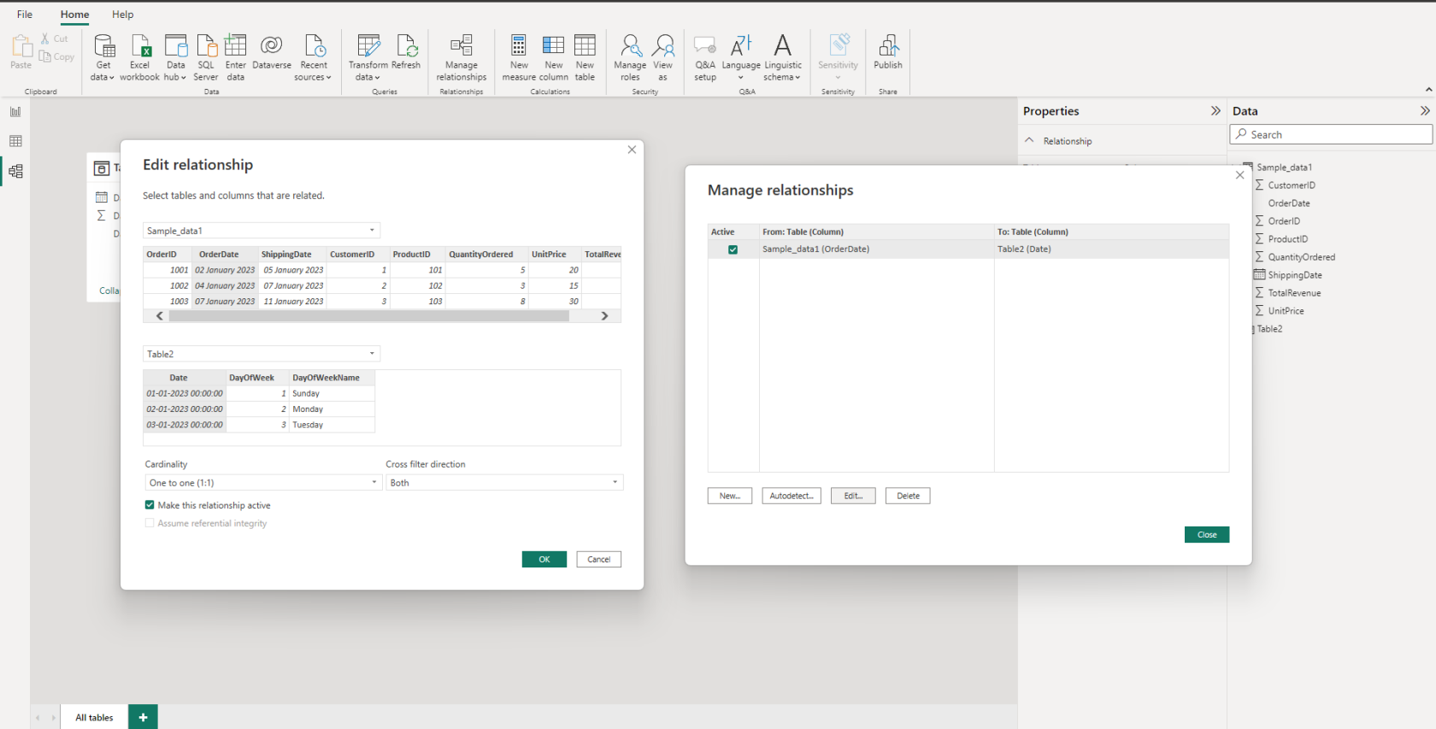This screenshot has width=1436, height=729.
Task: Click Edit... in Manage relationships
Action: pos(853,496)
